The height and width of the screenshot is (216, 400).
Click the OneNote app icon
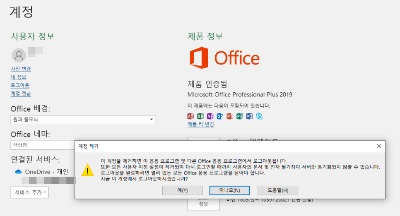210,116
